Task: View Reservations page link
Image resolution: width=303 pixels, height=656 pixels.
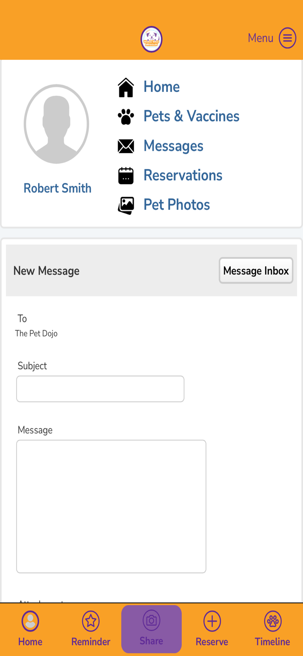Action: (x=183, y=175)
